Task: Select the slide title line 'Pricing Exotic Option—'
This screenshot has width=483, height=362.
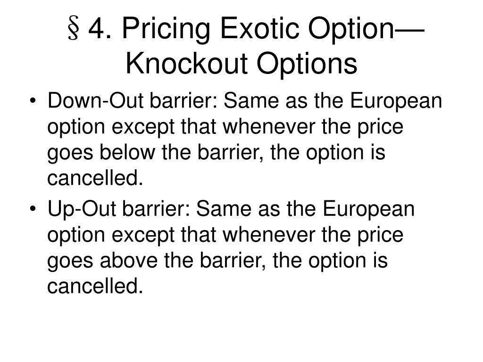Action: (x=273, y=30)
